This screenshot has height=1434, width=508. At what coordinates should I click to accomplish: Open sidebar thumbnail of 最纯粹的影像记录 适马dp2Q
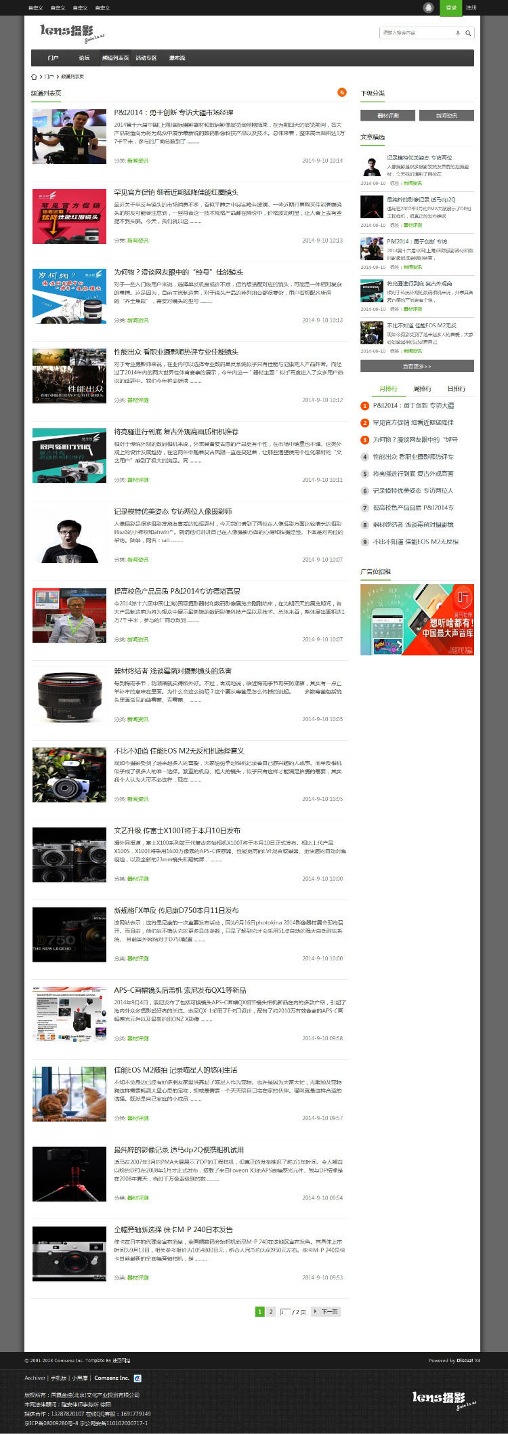point(372,207)
